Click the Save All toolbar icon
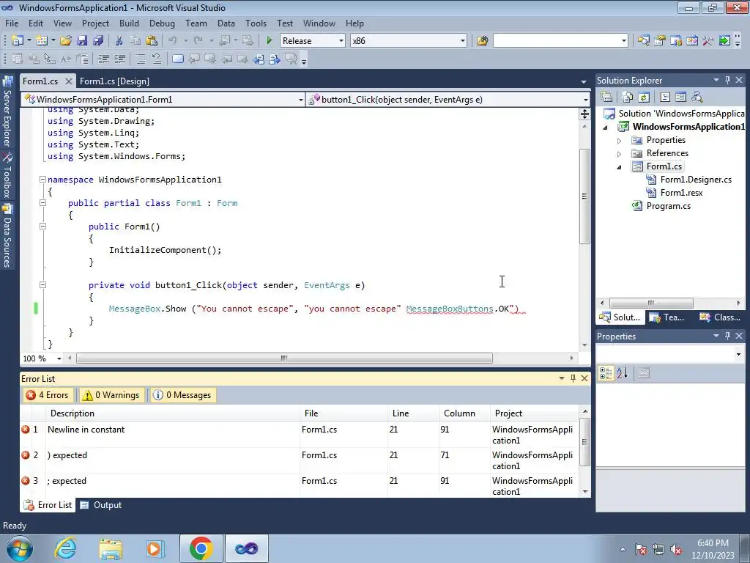This screenshot has height=563, width=750. tap(98, 41)
